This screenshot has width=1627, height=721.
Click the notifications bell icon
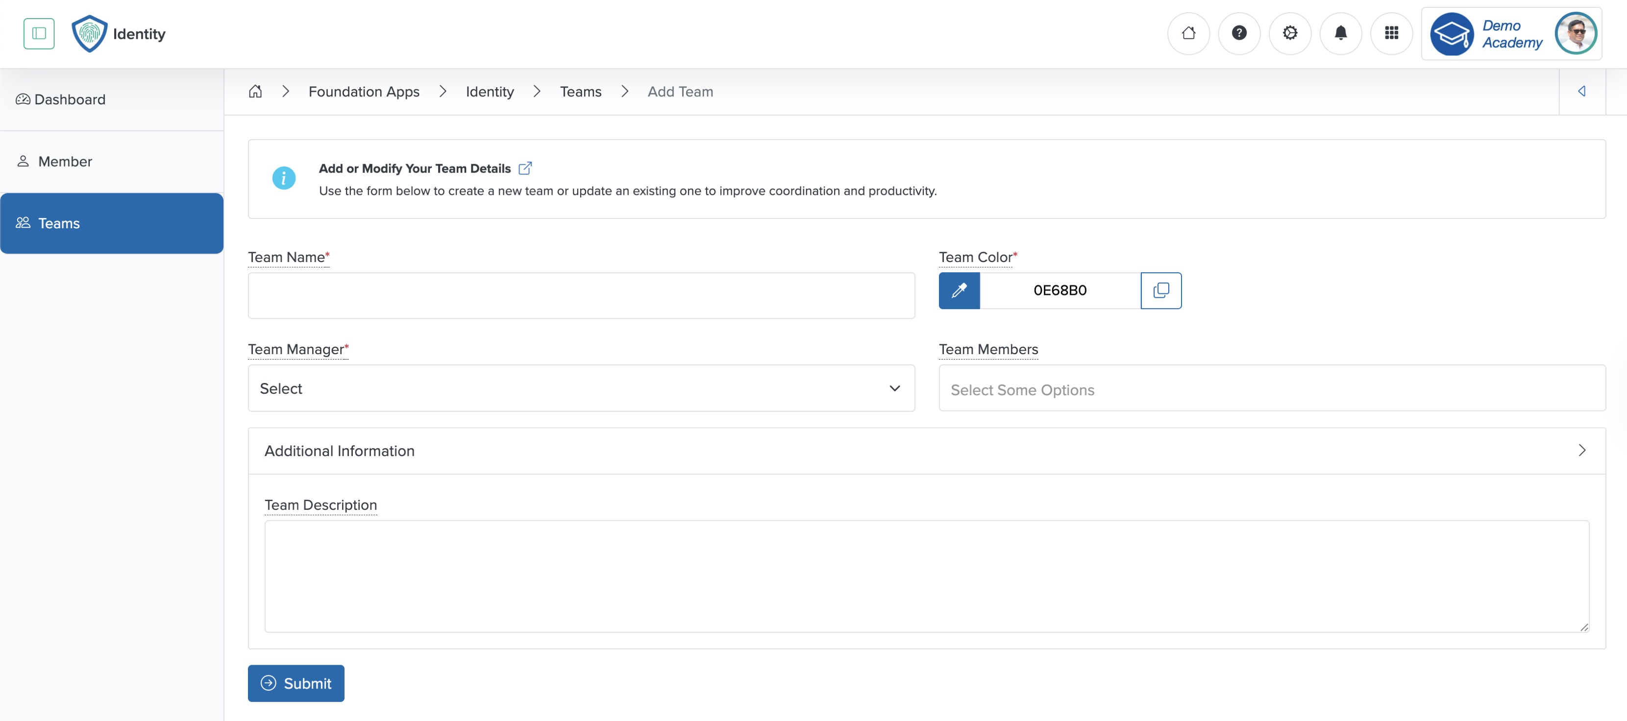click(x=1341, y=33)
